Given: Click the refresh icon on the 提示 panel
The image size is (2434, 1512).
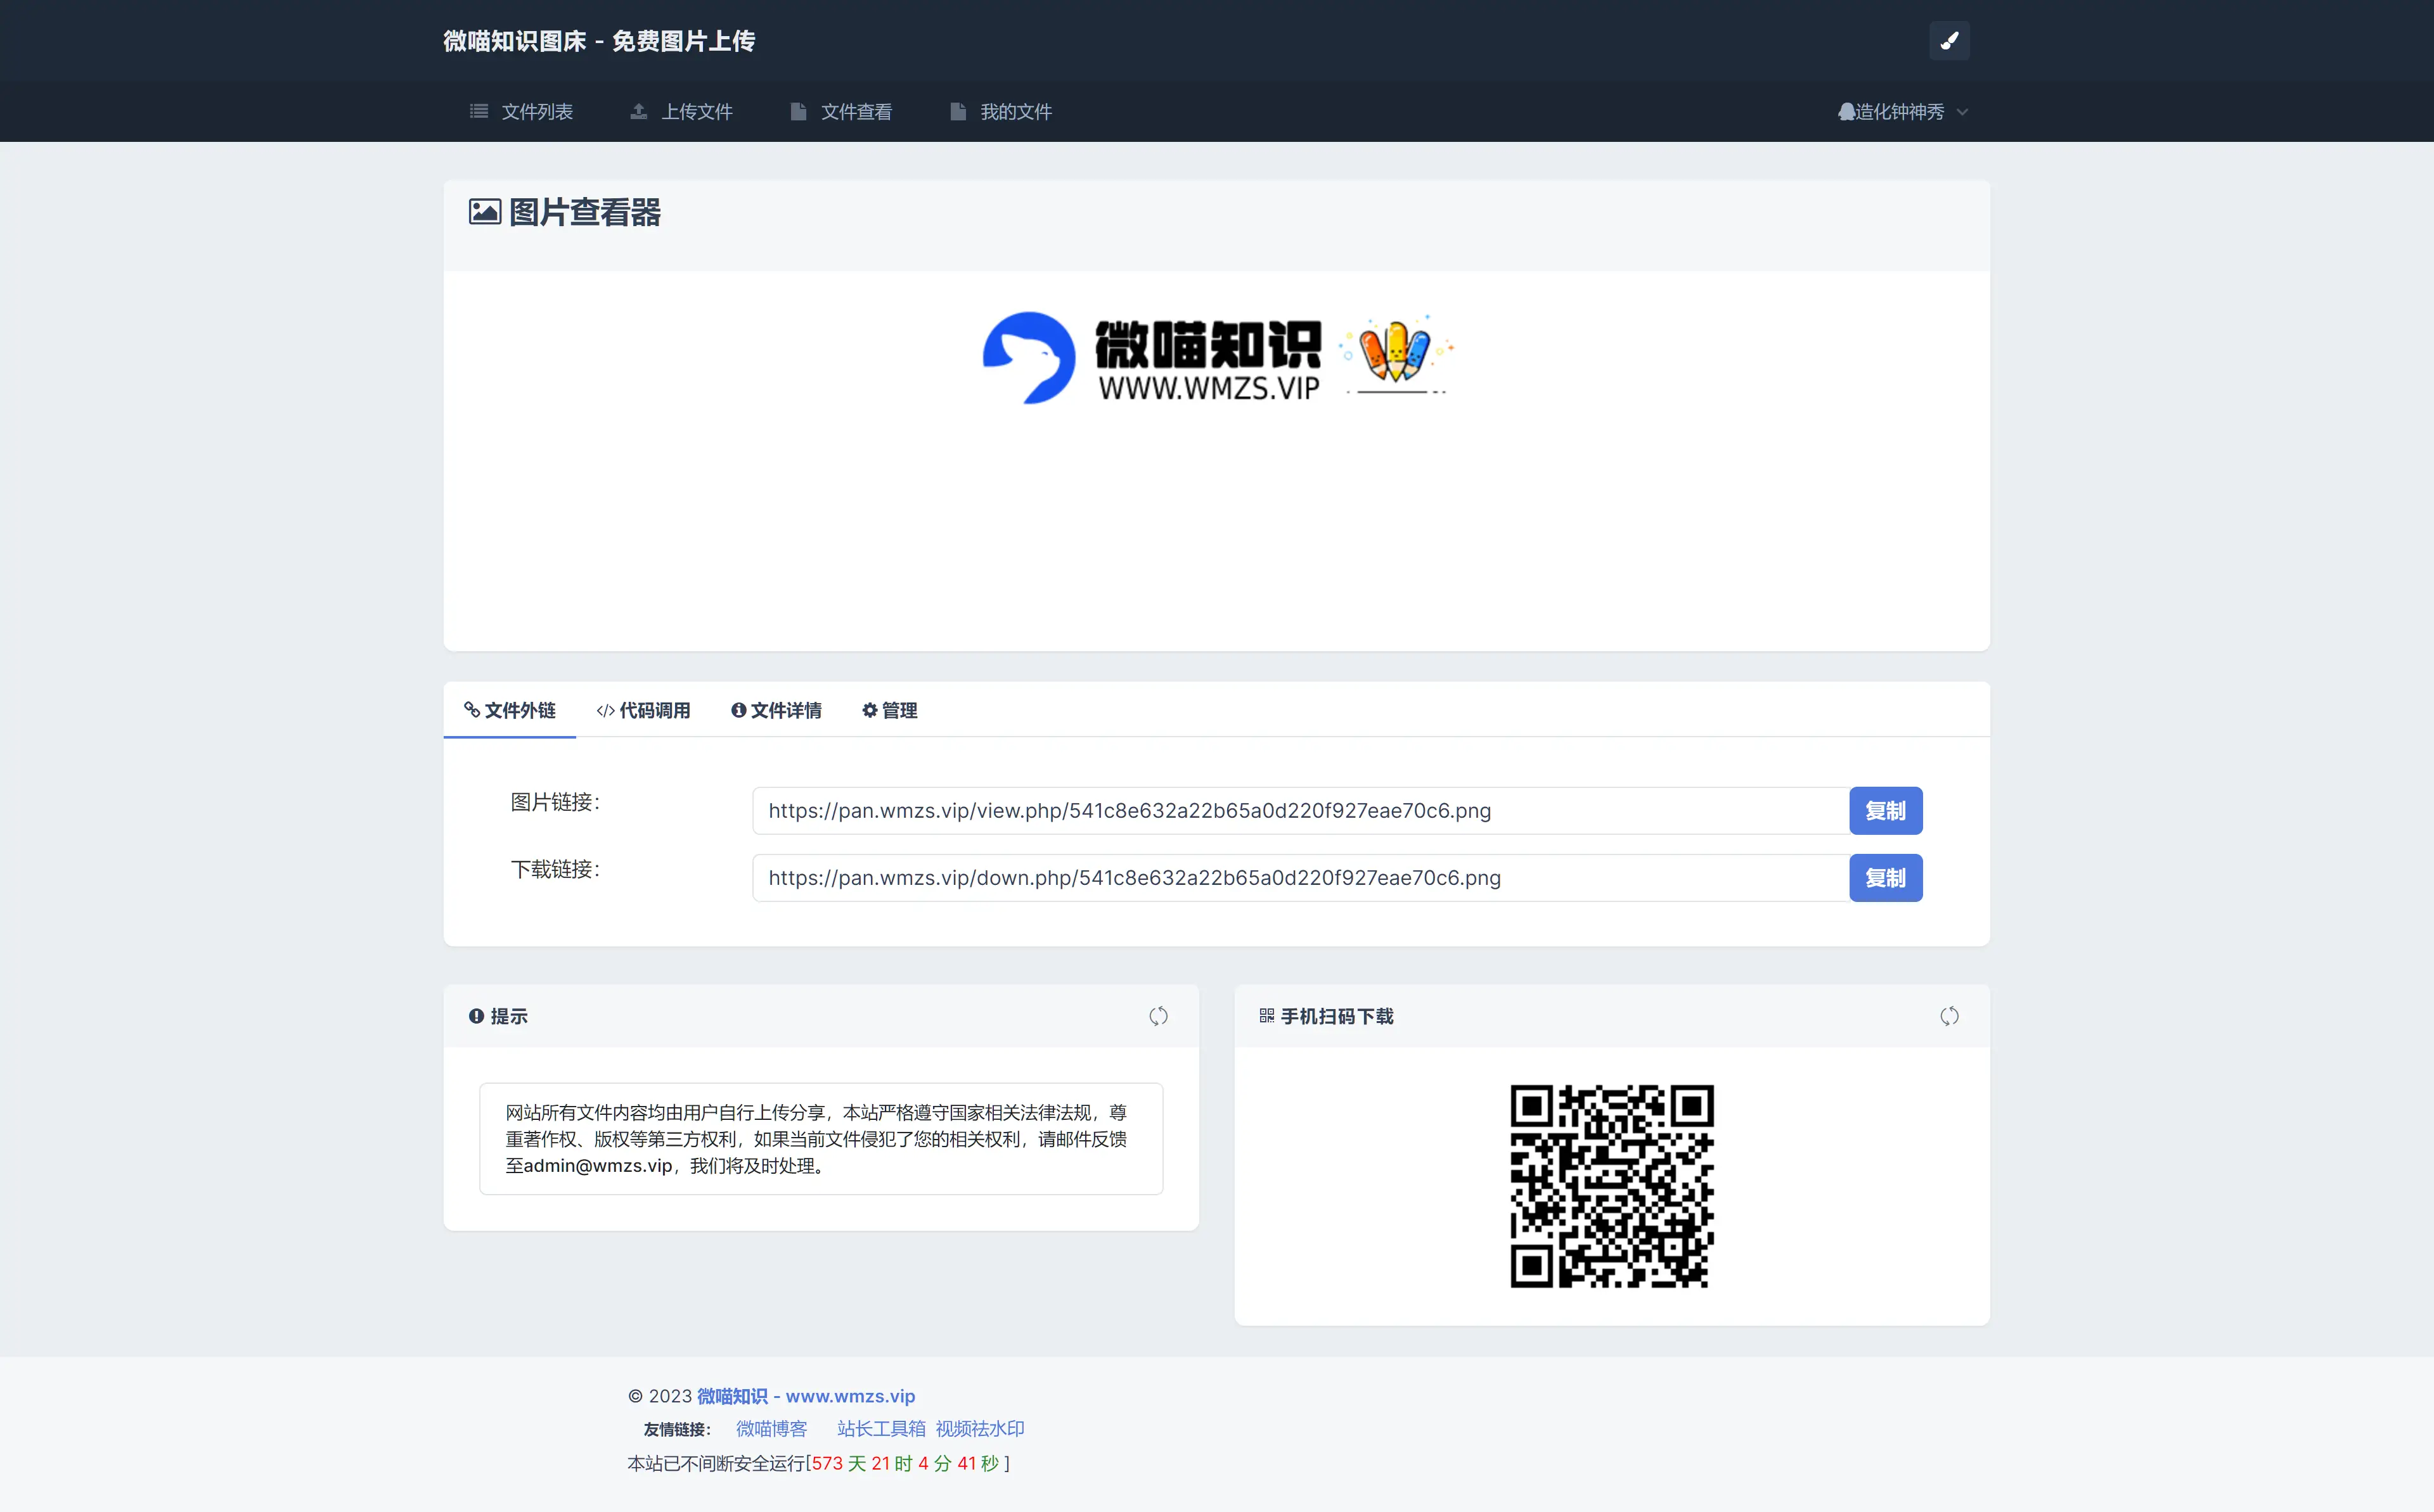Looking at the screenshot, I should point(1159,1015).
